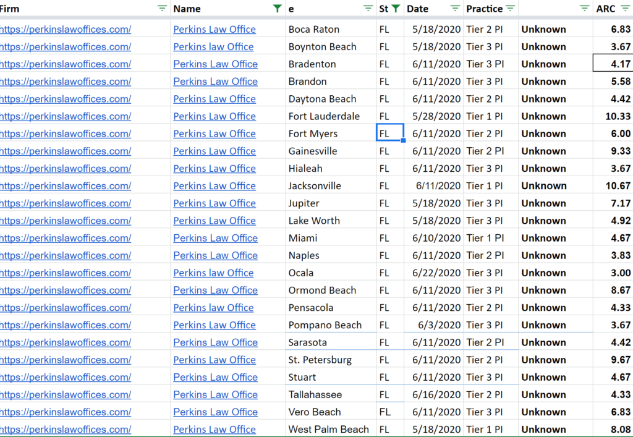The image size is (633, 437).
Task: Open the Firm column filter
Action: pyautogui.click(x=162, y=9)
